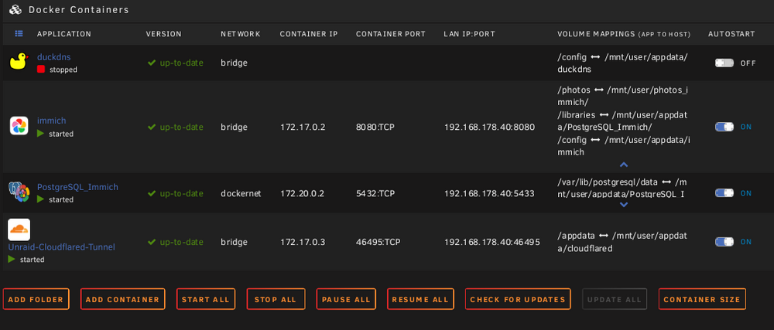Viewport: 774px width, 330px height.
Task: Click the STOP ALL button
Action: click(276, 299)
